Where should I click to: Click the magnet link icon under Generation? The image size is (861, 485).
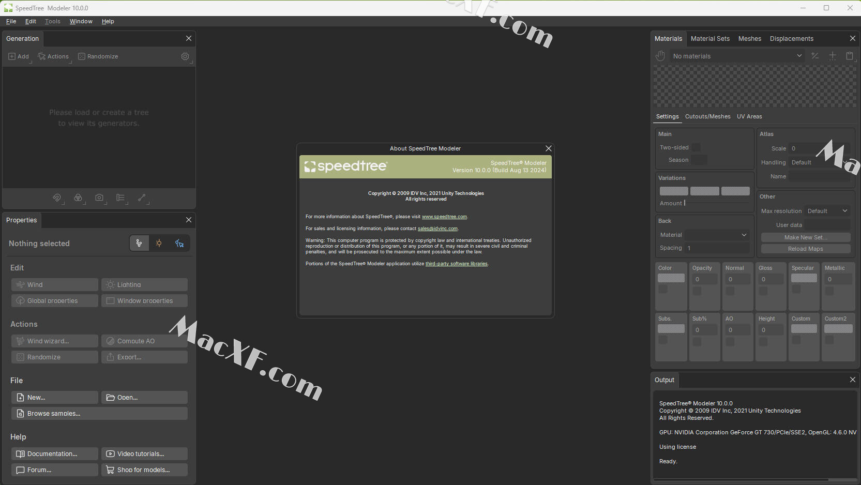pyautogui.click(x=57, y=198)
